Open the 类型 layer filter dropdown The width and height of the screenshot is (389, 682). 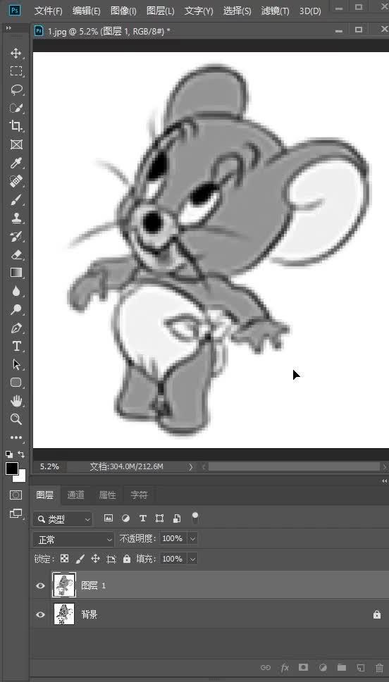coord(63,519)
